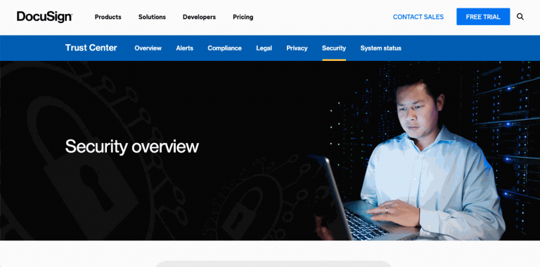
Task: Open the Legal tab
Action: tap(264, 48)
